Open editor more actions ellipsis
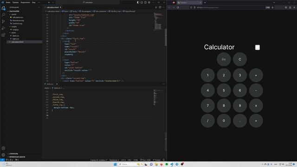This screenshot has width=297, height=167. coord(164,7)
